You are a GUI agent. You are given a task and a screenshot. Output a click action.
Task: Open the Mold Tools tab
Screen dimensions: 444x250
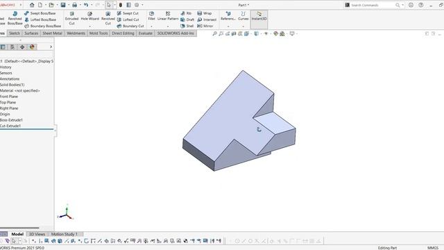pos(99,33)
